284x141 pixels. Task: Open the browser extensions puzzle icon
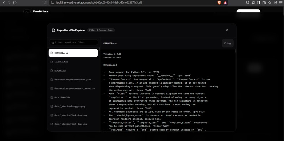(247, 2)
